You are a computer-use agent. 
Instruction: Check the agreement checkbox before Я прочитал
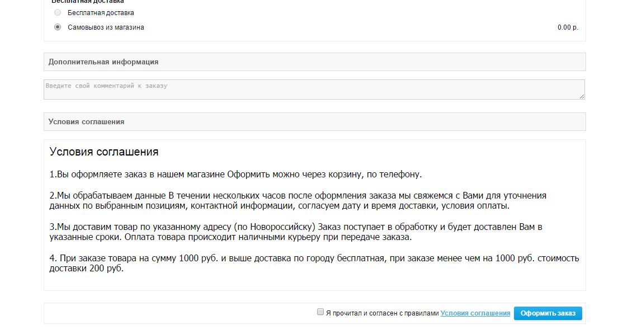[320, 312]
